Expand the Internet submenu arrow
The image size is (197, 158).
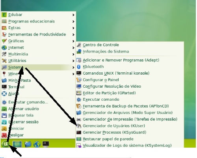pos(73,48)
